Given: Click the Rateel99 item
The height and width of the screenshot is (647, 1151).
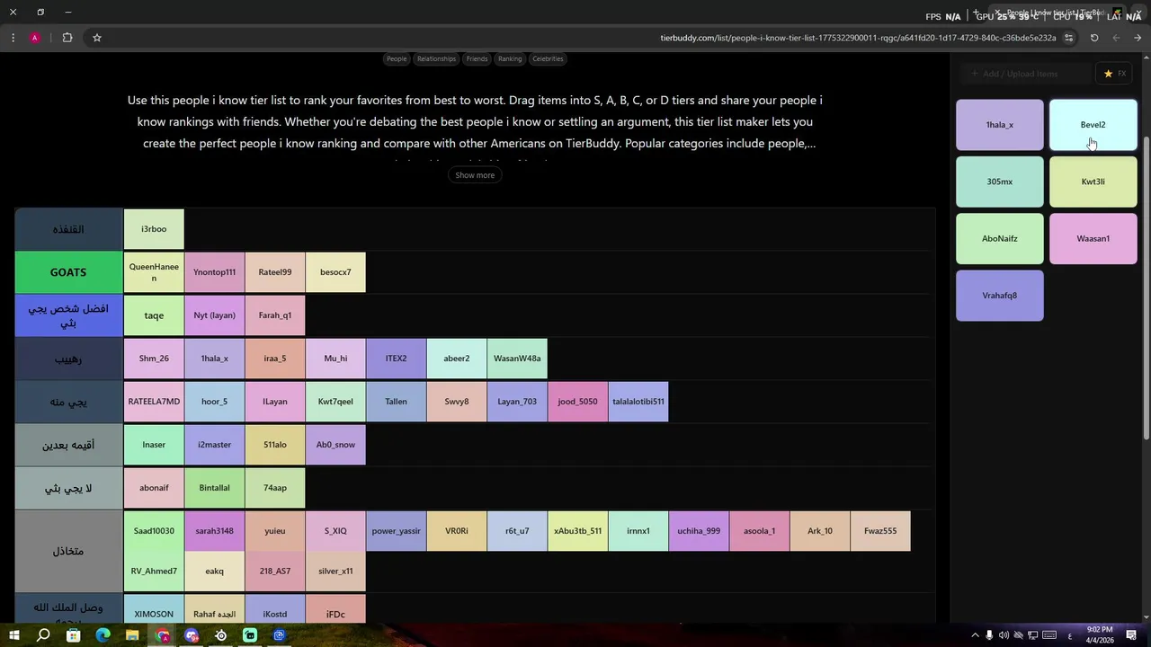Looking at the screenshot, I should point(275,272).
